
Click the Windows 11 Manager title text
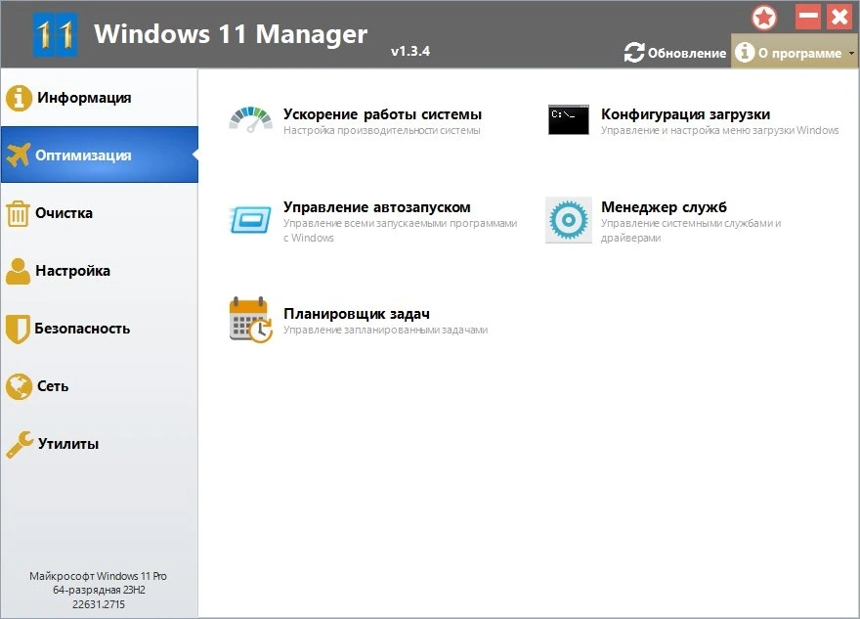point(231,34)
